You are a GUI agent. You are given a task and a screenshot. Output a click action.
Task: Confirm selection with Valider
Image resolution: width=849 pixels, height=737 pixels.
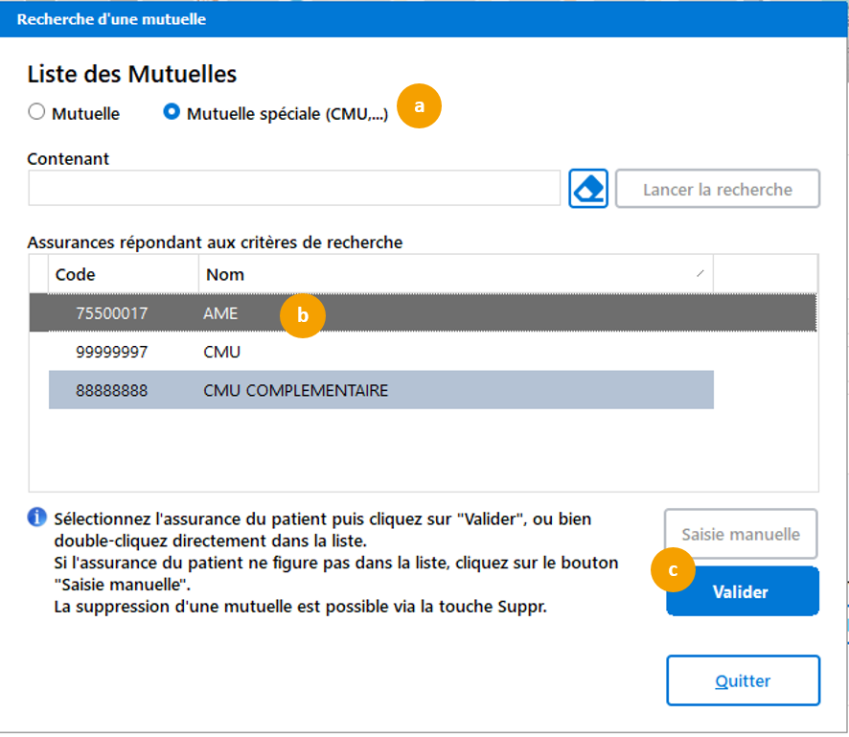point(743,592)
